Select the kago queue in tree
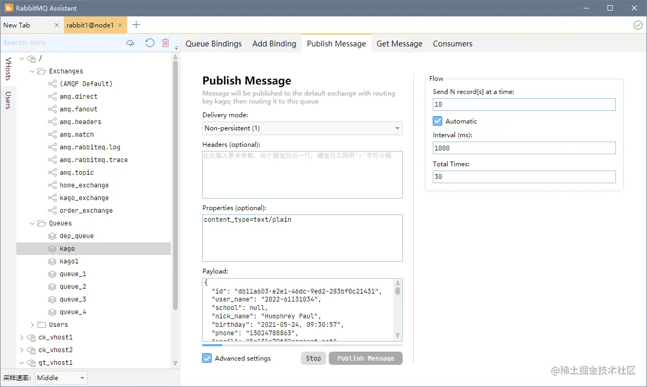 coord(93,249)
